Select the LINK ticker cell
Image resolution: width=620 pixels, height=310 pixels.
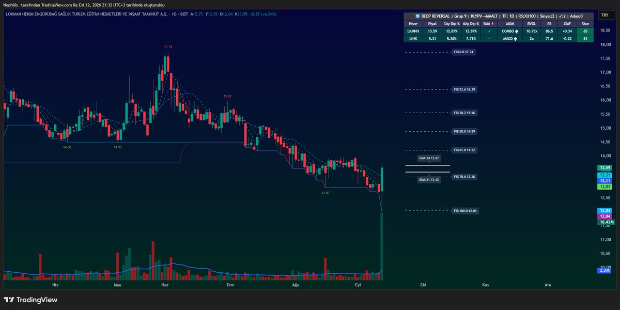click(413, 38)
